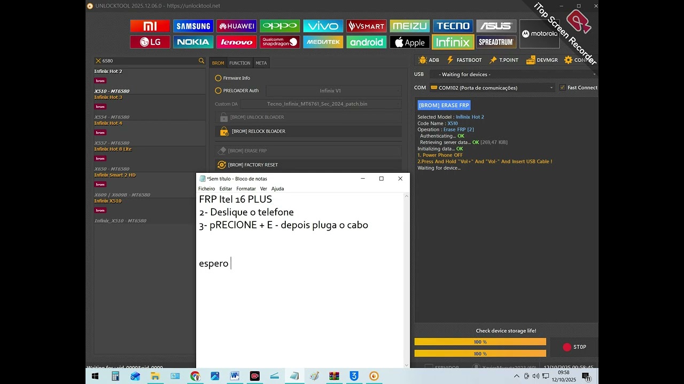Select the Tecno brand tile
The image size is (684, 384).
click(x=453, y=26)
